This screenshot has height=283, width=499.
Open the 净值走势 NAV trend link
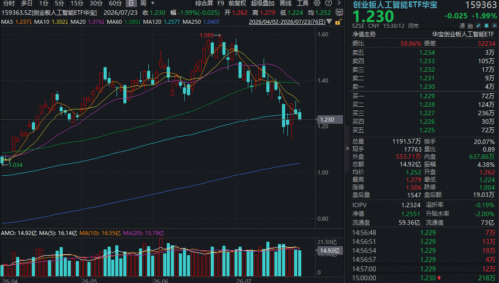pos(364,35)
